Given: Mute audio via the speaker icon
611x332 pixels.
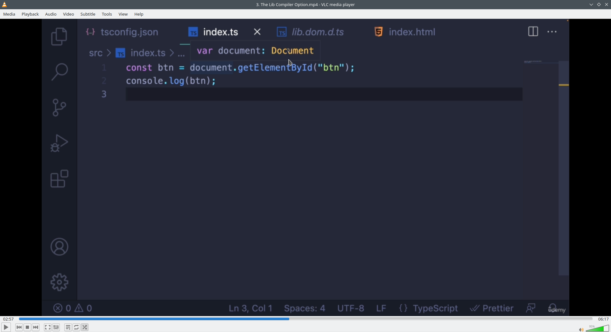Looking at the screenshot, I should coord(581,329).
